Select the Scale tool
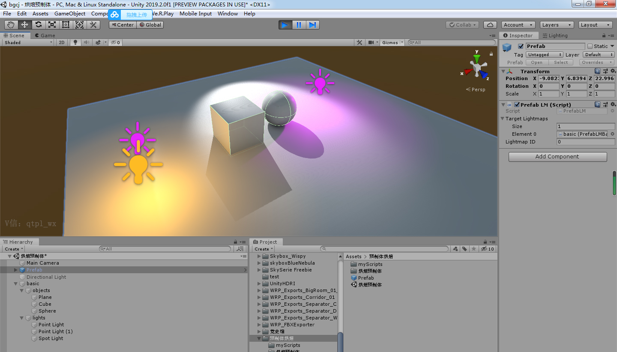This screenshot has height=352, width=617. pos(52,24)
